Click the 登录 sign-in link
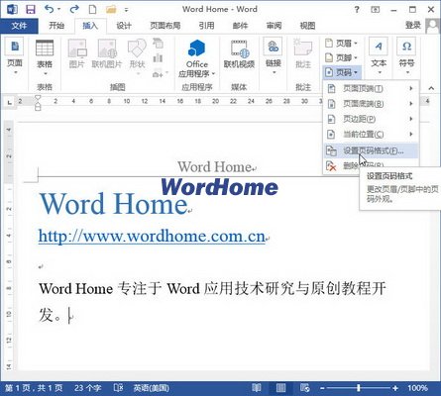Screen dimensions: 441x396 [413, 25]
